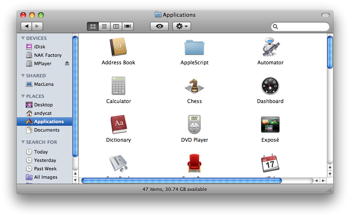Click the Quick Look eye button

(159, 26)
